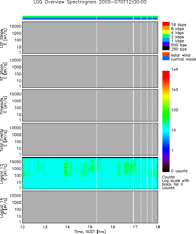Click hour 15 on time axis
The width and height of the screenshot is (196, 234).
point(90,227)
